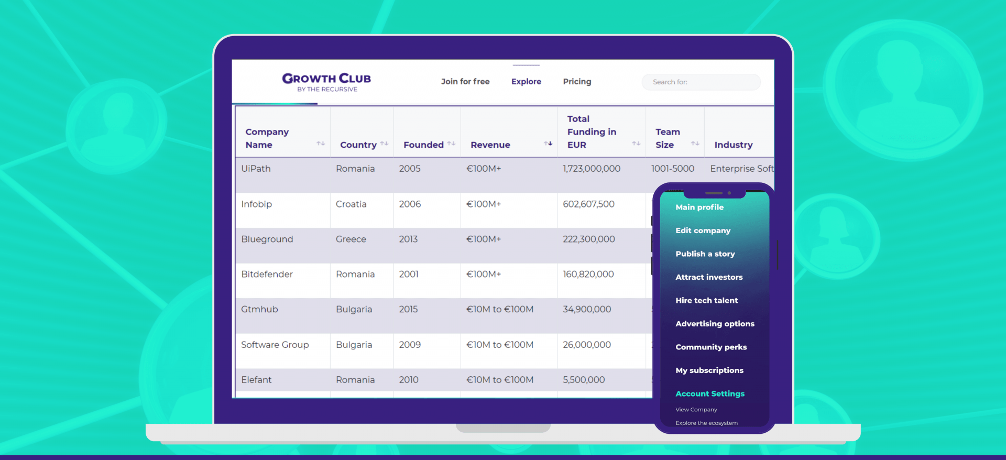Click Greece in Blueground row
Screen dimensions: 1006x460
click(351, 239)
